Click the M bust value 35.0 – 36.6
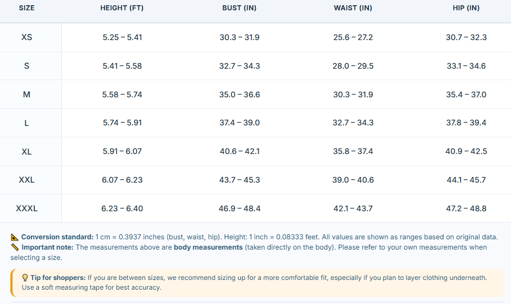Image resolution: width=511 pixels, height=304 pixels. click(240, 94)
